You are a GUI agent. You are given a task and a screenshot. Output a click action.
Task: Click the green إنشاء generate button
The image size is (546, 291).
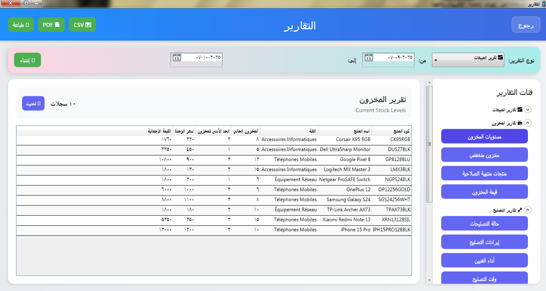tap(27, 60)
